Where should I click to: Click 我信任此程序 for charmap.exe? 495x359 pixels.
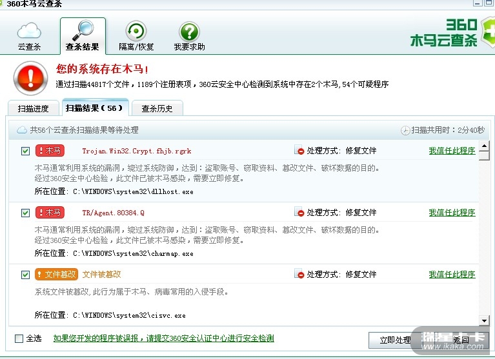(452, 213)
